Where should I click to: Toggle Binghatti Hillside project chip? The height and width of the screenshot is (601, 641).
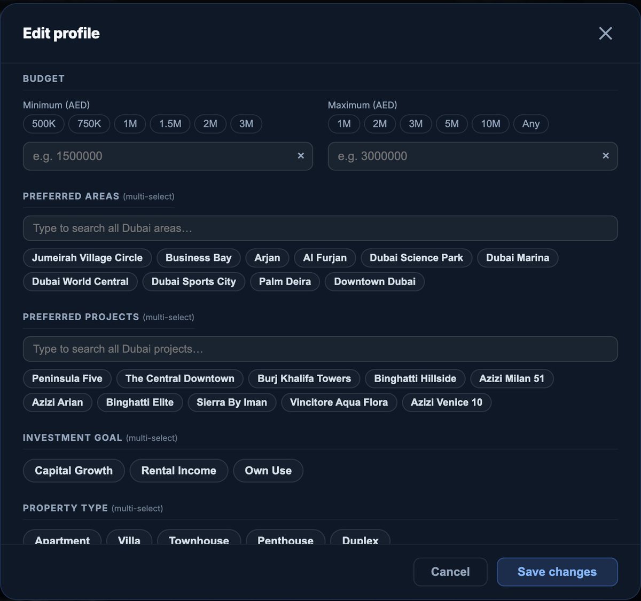pos(415,378)
